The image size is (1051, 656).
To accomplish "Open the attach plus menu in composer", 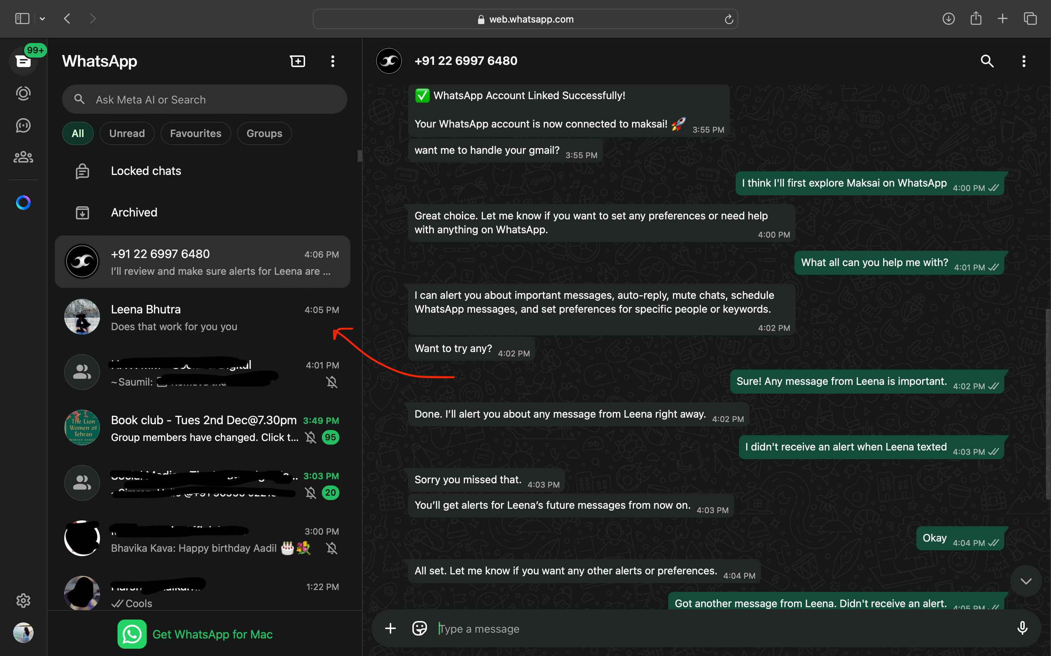I will click(390, 628).
